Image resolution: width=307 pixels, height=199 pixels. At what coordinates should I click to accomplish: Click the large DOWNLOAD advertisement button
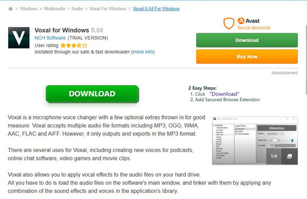click(92, 94)
